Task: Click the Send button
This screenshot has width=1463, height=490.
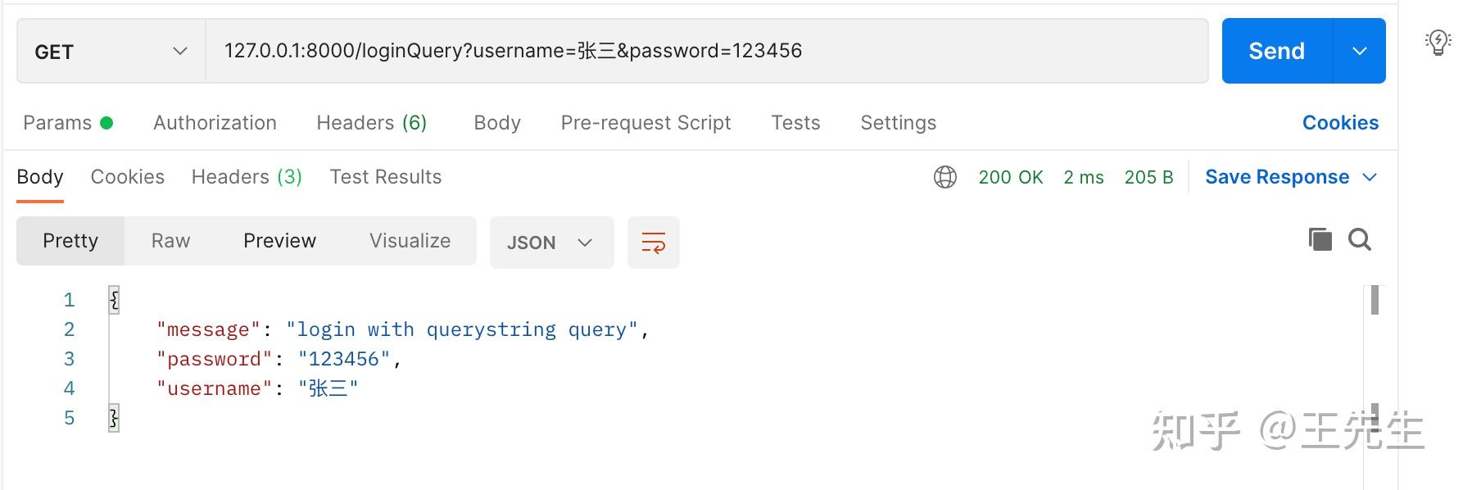Action: (x=1276, y=51)
